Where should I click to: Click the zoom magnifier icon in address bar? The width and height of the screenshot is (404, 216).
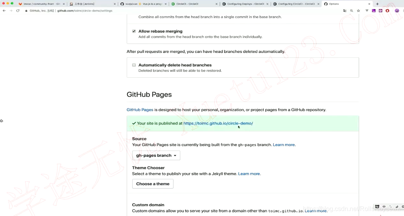point(351,11)
